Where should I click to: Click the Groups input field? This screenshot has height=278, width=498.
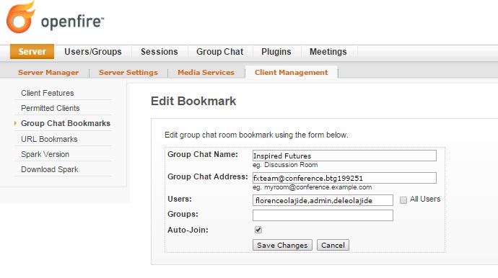click(323, 215)
